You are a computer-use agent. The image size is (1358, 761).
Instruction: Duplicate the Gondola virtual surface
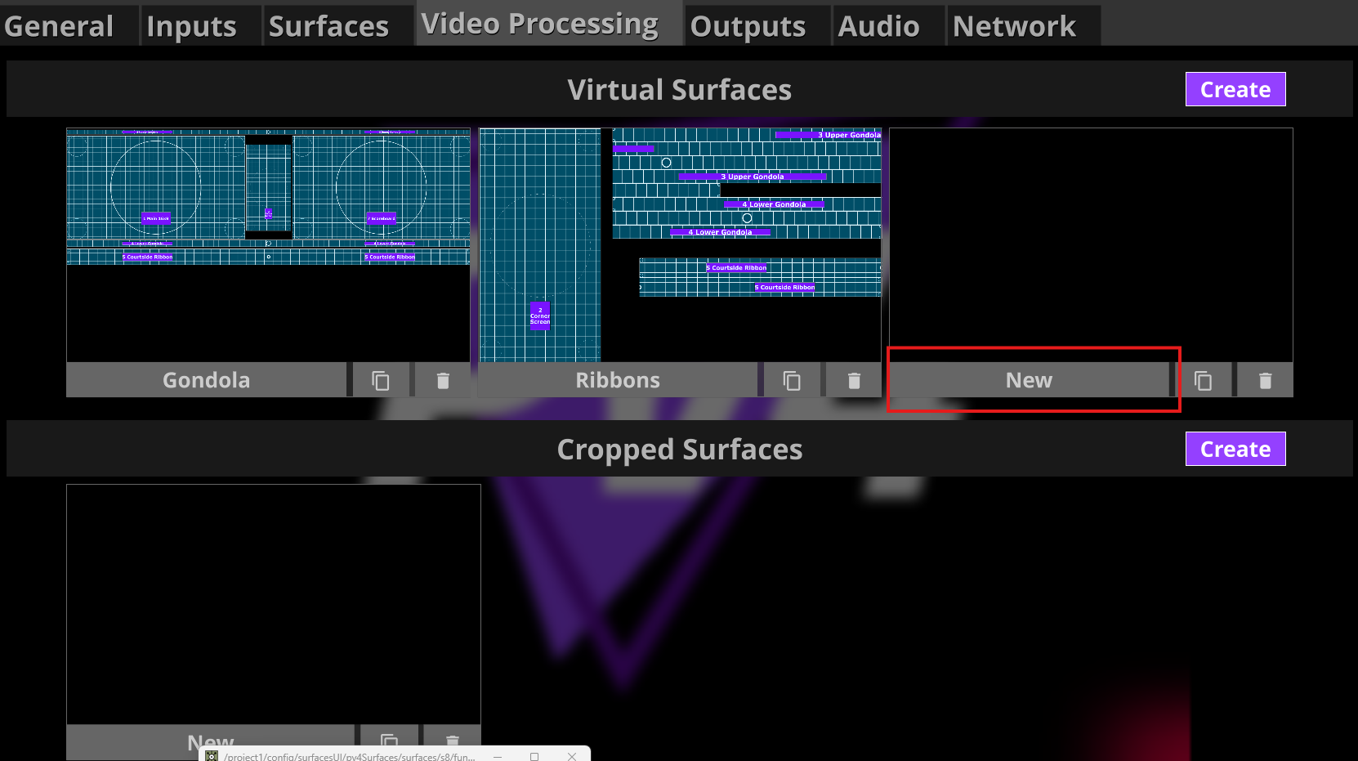point(381,380)
